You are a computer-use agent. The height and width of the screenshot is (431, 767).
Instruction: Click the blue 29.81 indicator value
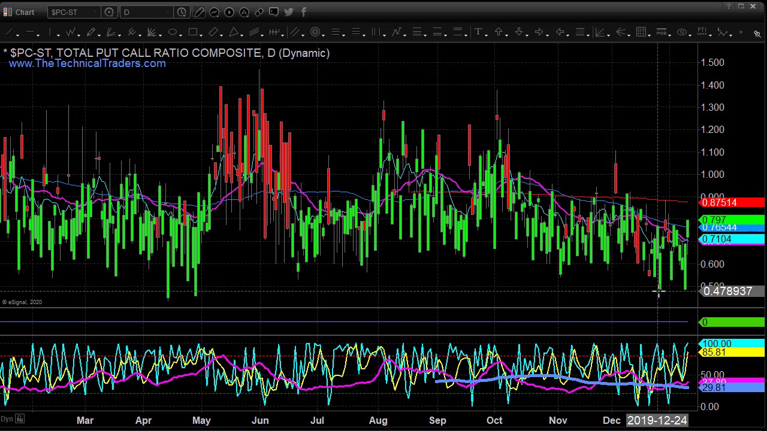point(732,388)
